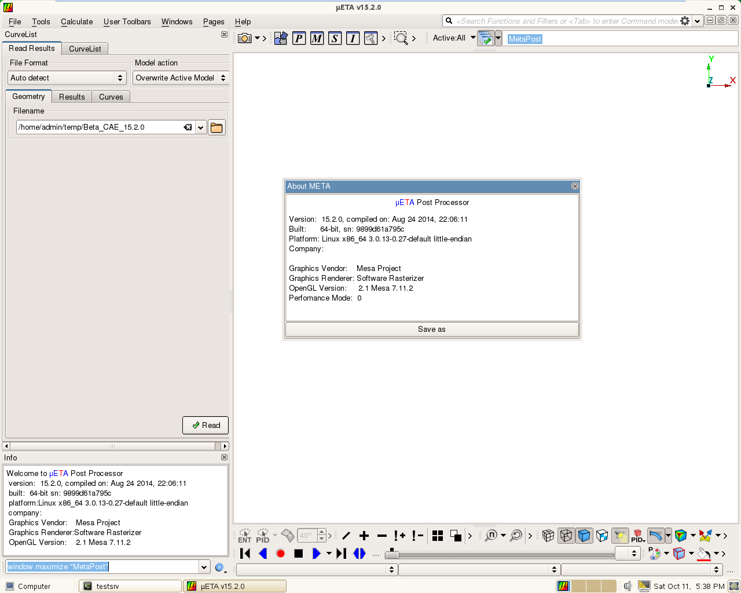Browse for file with folder icon
The height and width of the screenshot is (593, 741).
(217, 127)
